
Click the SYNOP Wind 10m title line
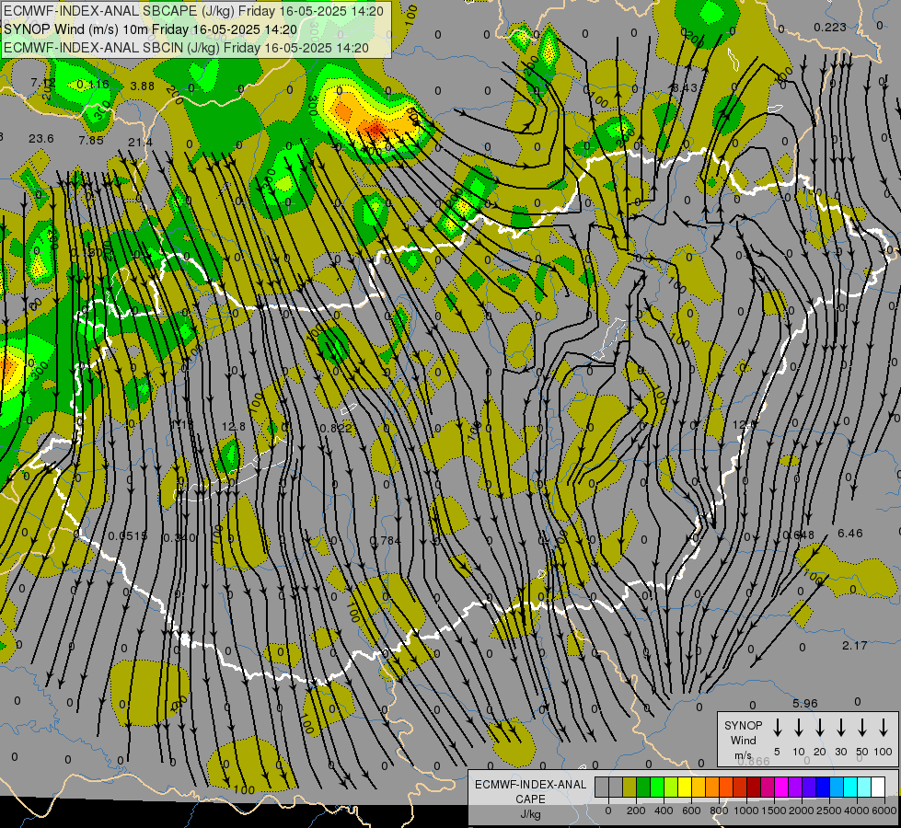150,29
